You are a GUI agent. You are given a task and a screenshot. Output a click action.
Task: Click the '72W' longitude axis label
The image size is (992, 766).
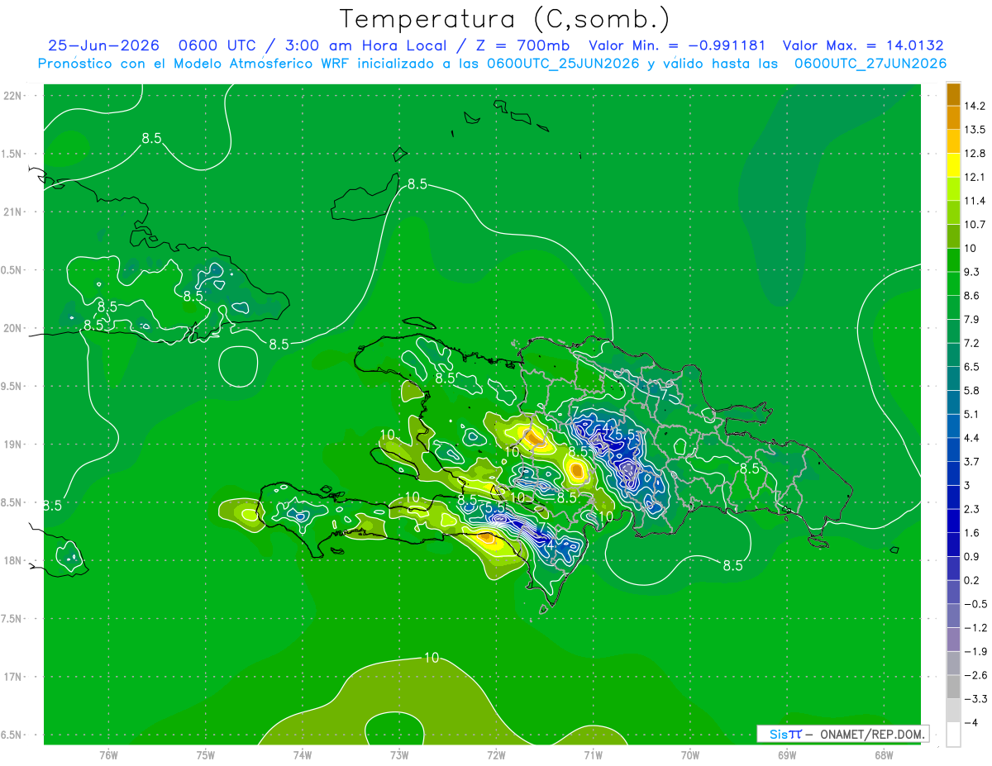pos(496,755)
